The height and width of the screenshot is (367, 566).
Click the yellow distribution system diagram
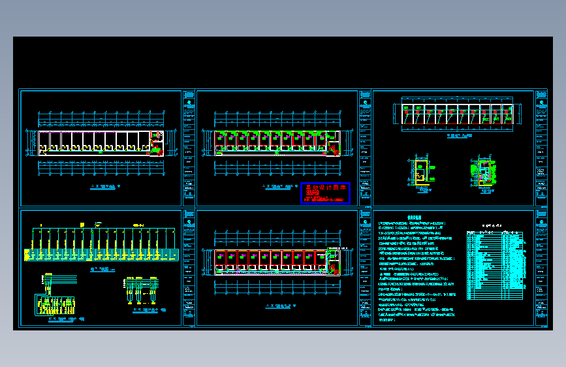pyautogui.click(x=101, y=243)
